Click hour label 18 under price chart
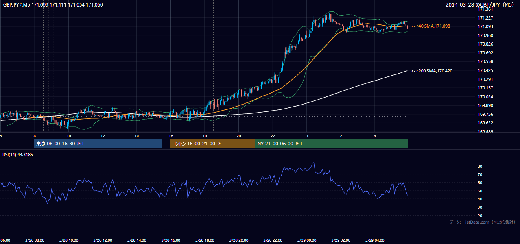The height and width of the screenshot is (244, 520). pyautogui.click(x=205, y=136)
